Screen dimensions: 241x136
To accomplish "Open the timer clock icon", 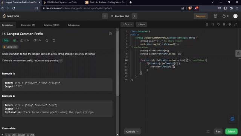I will pos(215,16).
